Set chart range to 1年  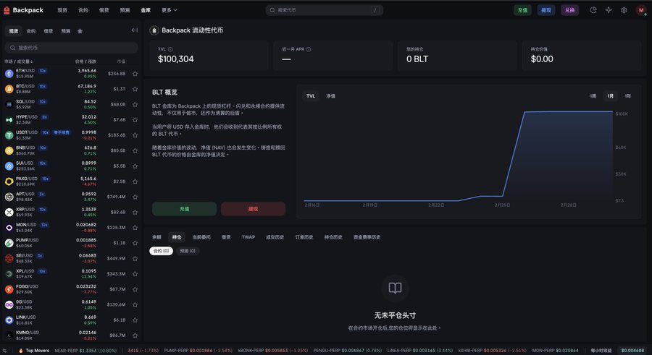pyautogui.click(x=628, y=96)
